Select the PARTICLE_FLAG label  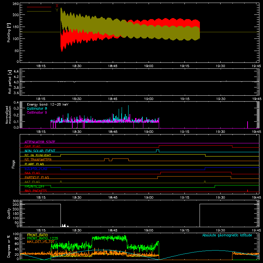pyautogui.click(x=37, y=177)
